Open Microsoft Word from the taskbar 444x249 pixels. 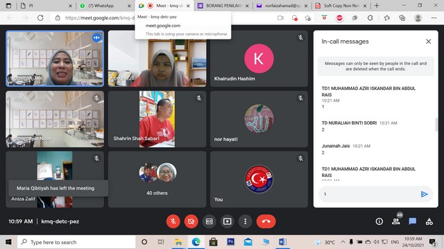tap(282, 242)
